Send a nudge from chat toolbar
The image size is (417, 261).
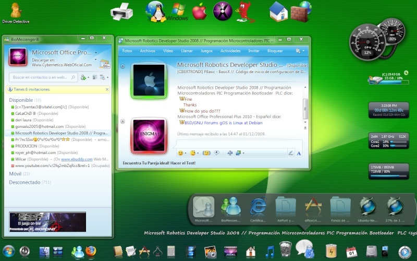pyautogui.click(x=206, y=153)
